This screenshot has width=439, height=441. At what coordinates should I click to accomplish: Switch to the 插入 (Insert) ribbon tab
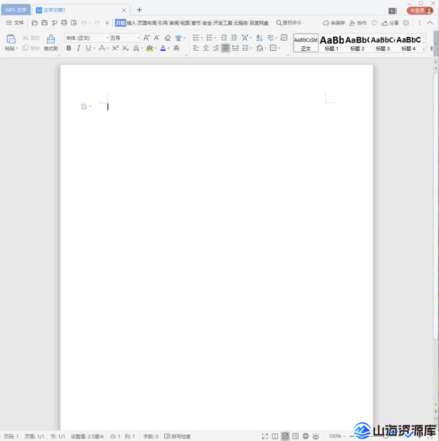click(131, 23)
